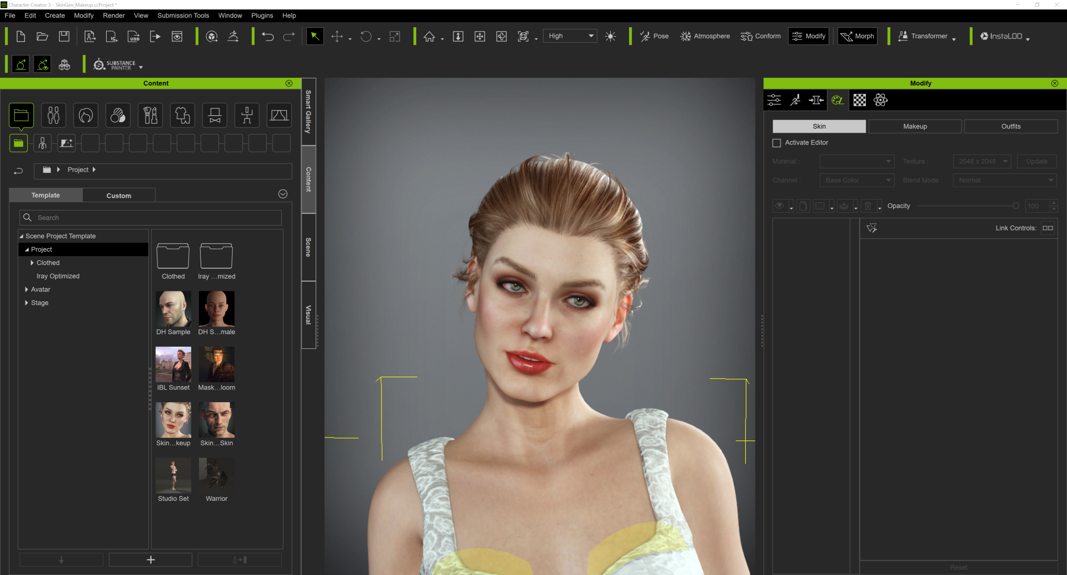Open Stage category icon in Content

click(x=279, y=115)
